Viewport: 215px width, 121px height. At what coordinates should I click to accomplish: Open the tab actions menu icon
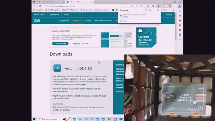coord(34,2)
